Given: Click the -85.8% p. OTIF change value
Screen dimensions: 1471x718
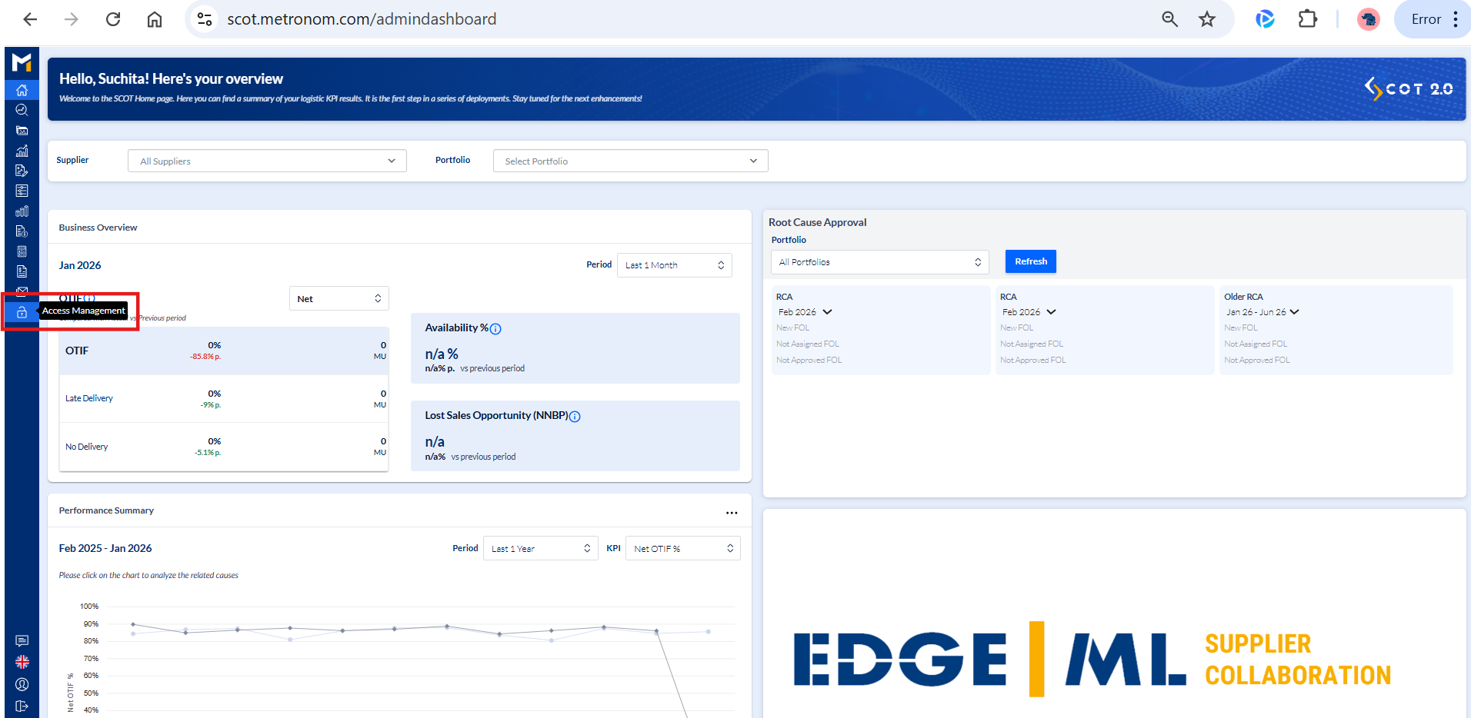Looking at the screenshot, I should point(205,357).
